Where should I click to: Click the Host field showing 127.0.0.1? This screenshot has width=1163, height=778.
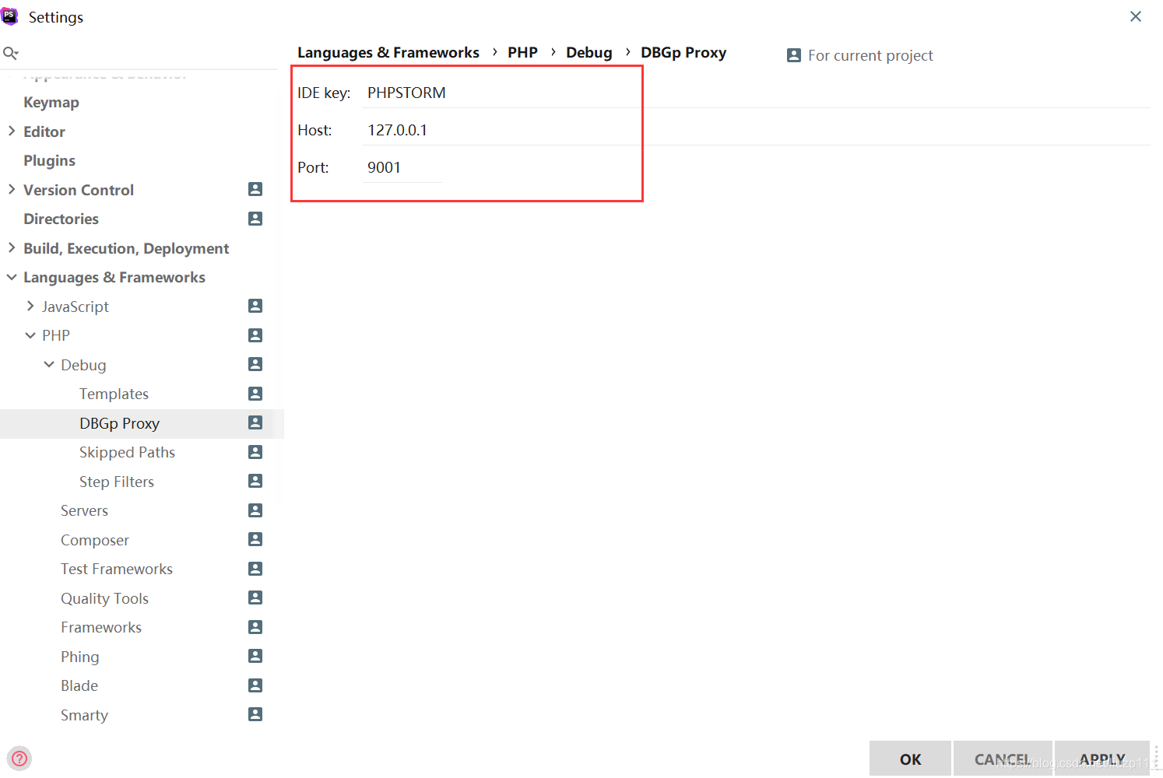click(x=756, y=130)
